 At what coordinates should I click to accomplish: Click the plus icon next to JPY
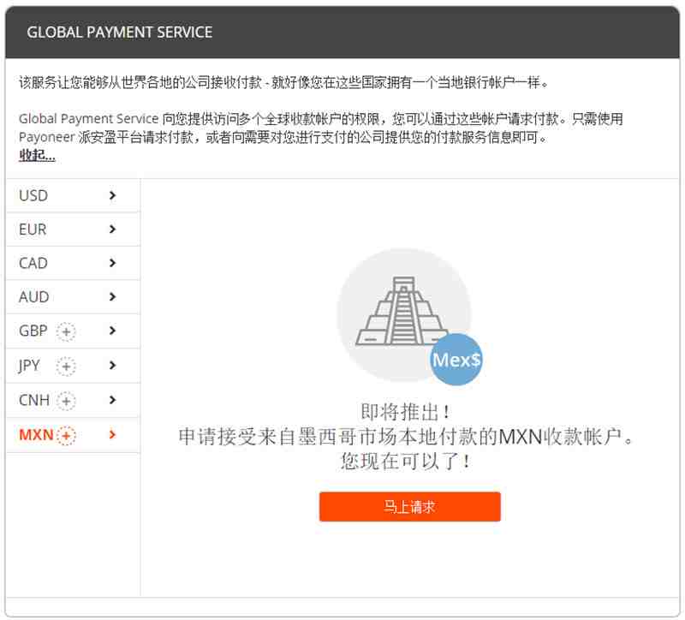point(66,367)
